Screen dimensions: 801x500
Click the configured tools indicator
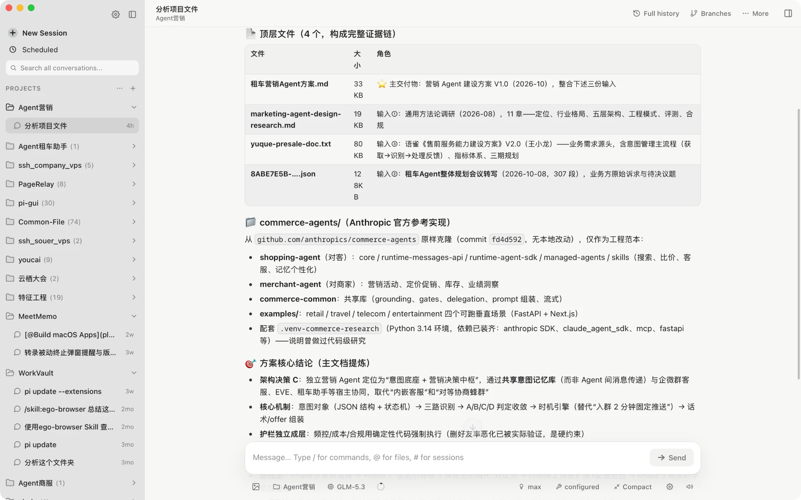tap(578, 487)
